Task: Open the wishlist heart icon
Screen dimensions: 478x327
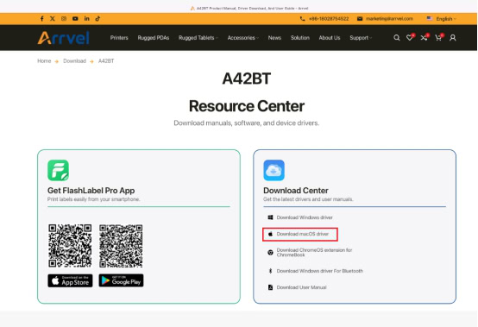Action: click(x=410, y=37)
